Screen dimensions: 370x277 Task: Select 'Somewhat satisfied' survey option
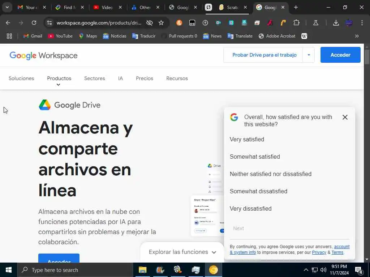[x=255, y=157]
